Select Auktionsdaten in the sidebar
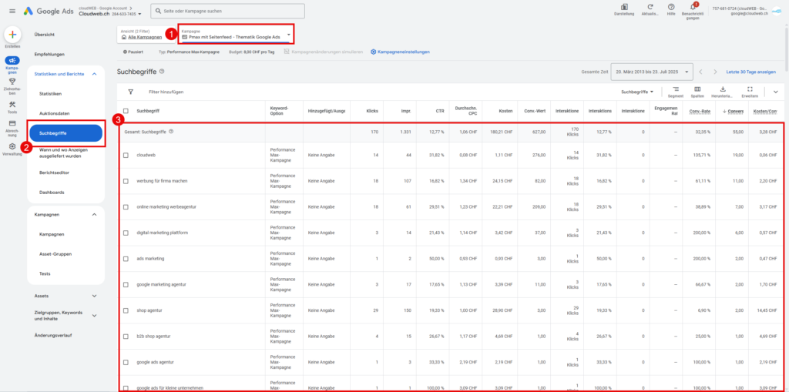The height and width of the screenshot is (392, 789). (x=54, y=113)
